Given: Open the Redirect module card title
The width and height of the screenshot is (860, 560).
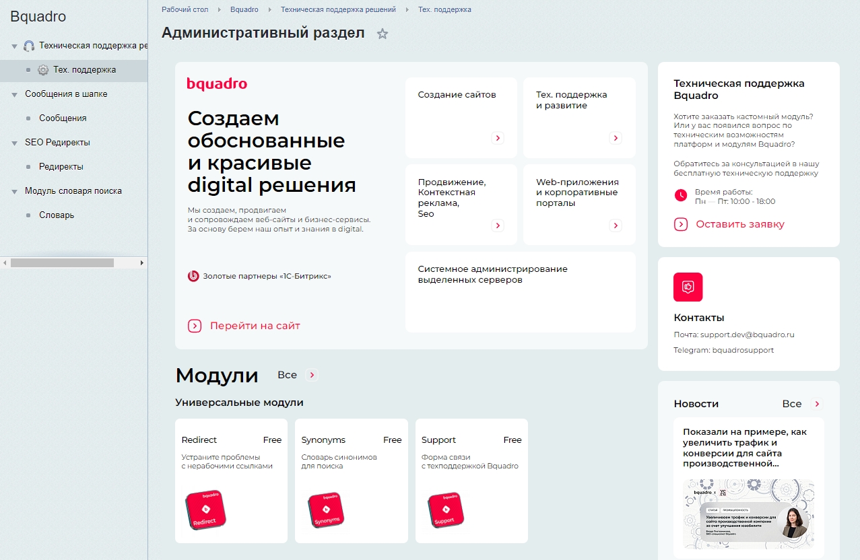Looking at the screenshot, I should [199, 440].
